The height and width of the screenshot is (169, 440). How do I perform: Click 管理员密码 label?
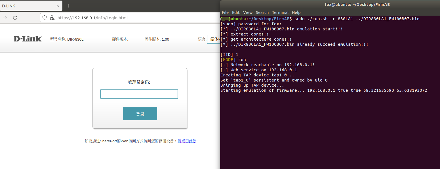tap(139, 82)
